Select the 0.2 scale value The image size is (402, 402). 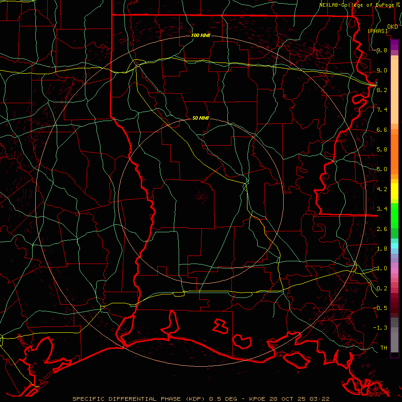coord(382,289)
